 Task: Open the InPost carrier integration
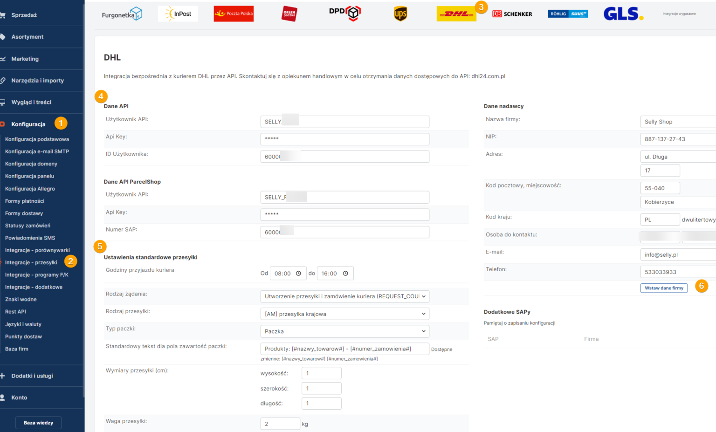[x=178, y=14]
